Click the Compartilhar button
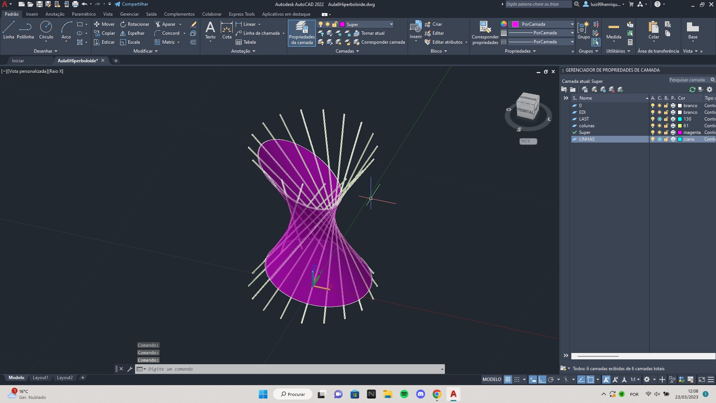716x403 pixels. [131, 4]
